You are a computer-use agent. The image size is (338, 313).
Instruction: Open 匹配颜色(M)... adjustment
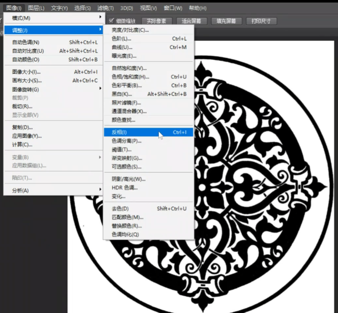click(148, 217)
